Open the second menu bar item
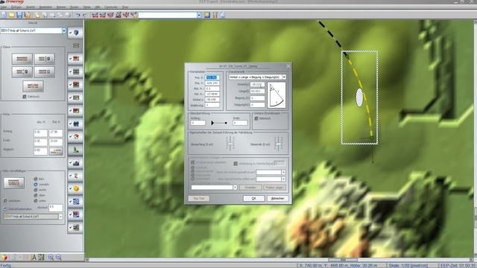This screenshot has width=477, height=268. tap(16, 7)
